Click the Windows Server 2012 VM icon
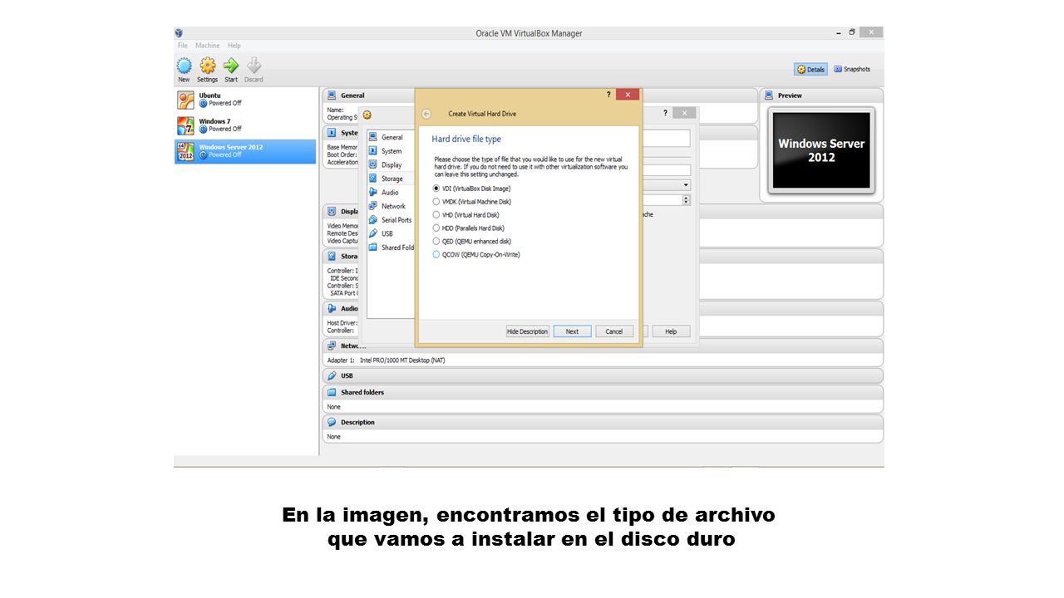 point(186,151)
